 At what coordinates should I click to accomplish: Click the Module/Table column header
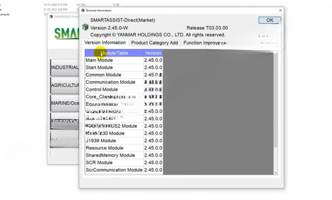coord(114,53)
